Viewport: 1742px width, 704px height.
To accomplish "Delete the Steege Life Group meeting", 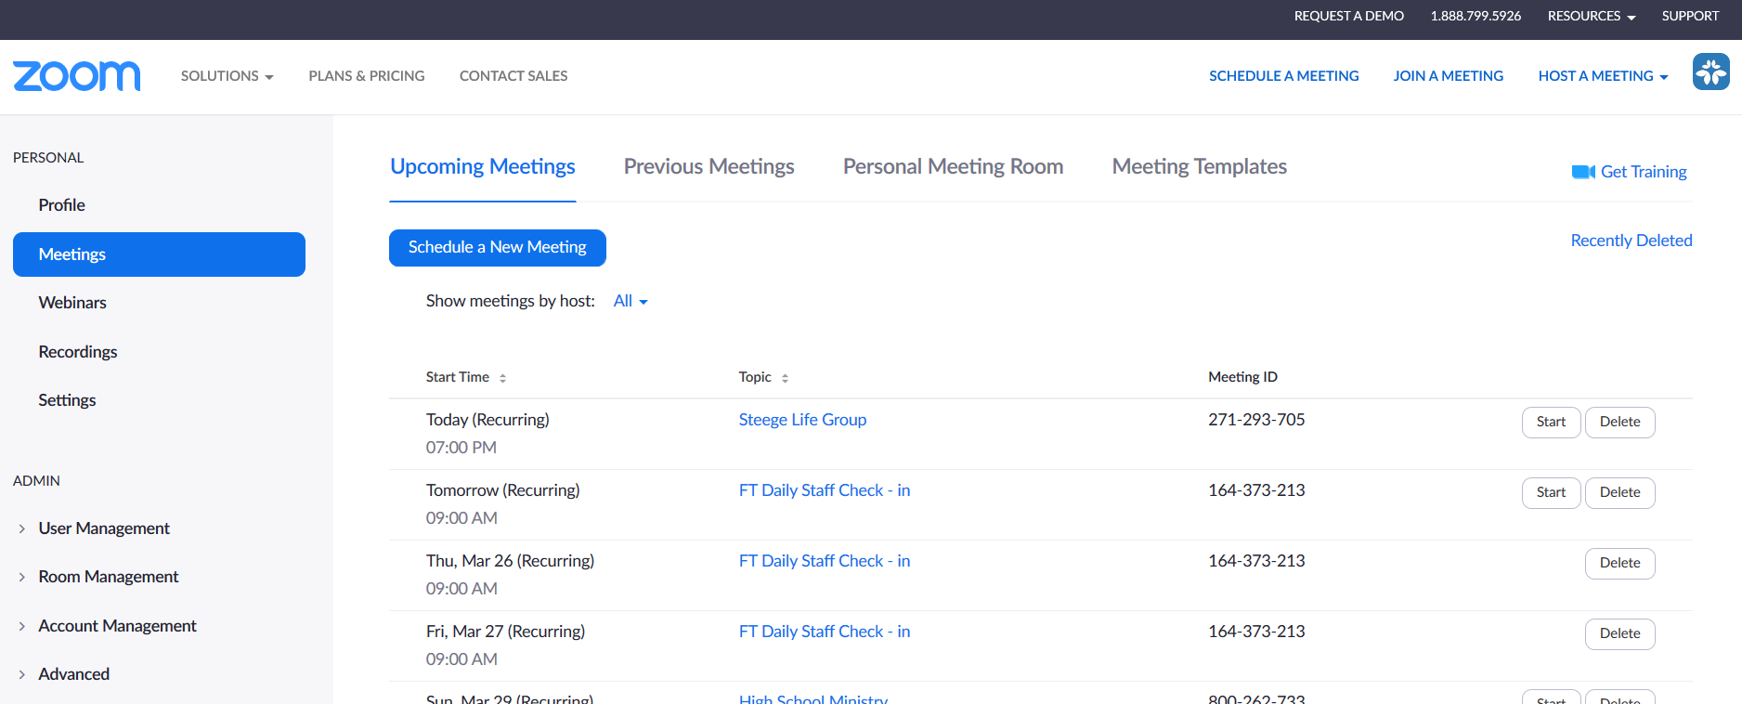I will (1619, 423).
